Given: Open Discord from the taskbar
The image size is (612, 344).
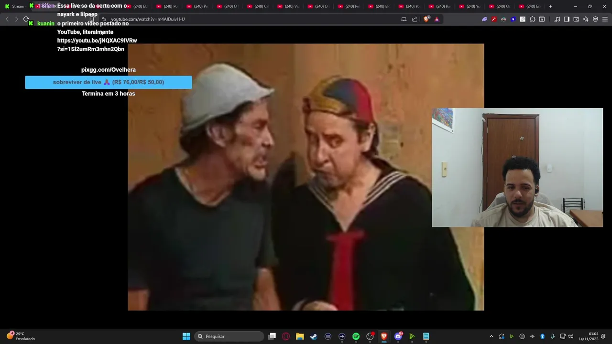Looking at the screenshot, I should coord(398,336).
